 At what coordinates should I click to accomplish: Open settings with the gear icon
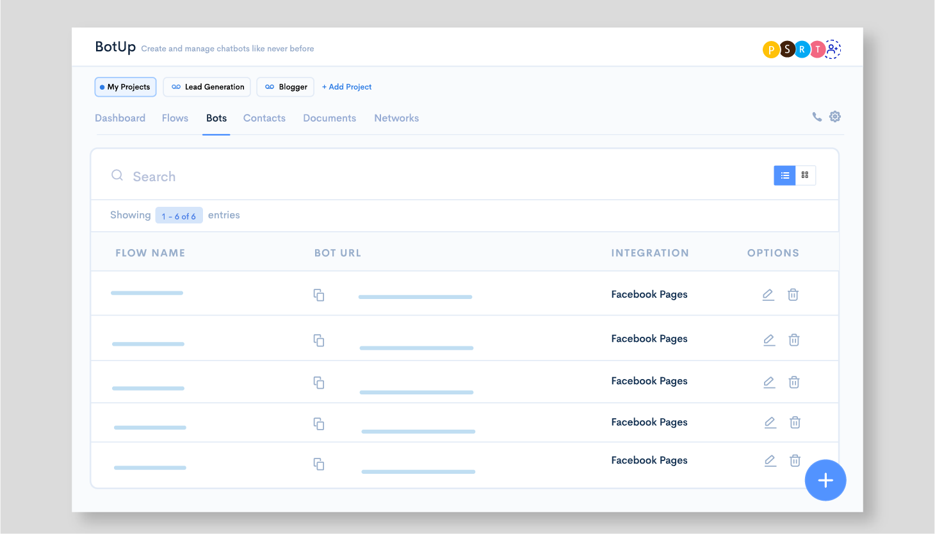834,117
